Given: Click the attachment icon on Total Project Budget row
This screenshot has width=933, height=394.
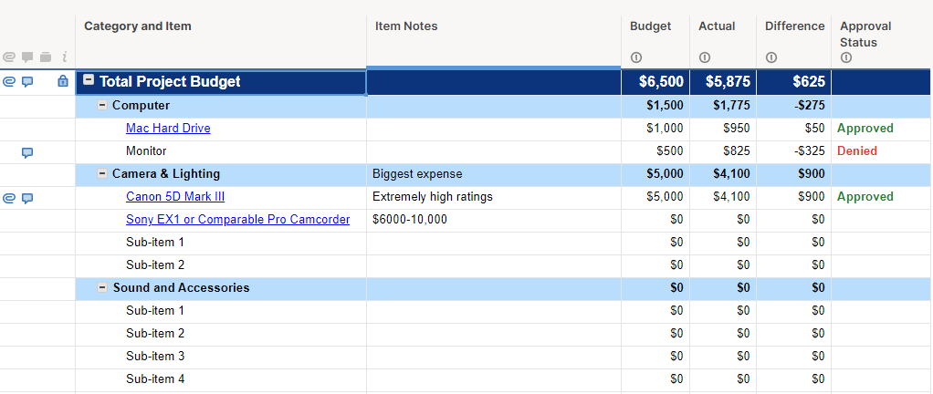Looking at the screenshot, I should click(x=9, y=82).
